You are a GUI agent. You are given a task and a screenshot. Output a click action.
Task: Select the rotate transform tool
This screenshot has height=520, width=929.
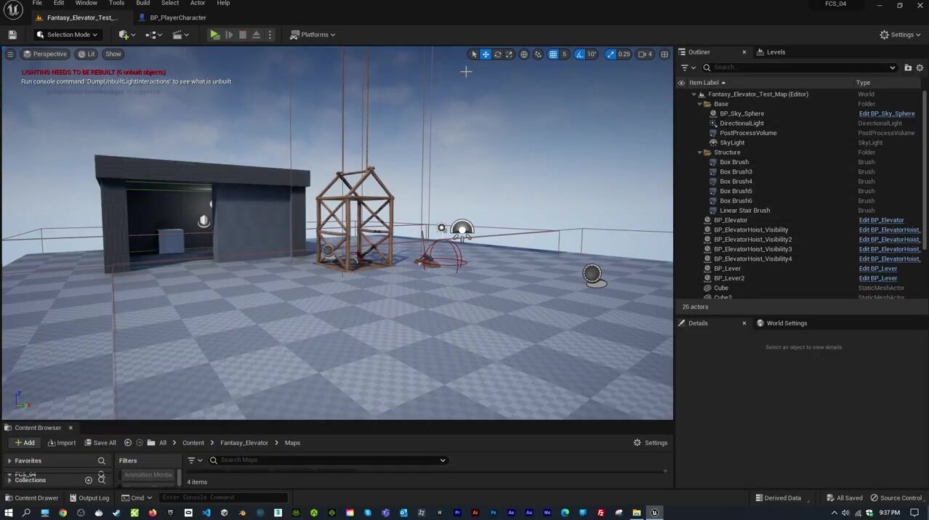click(497, 54)
